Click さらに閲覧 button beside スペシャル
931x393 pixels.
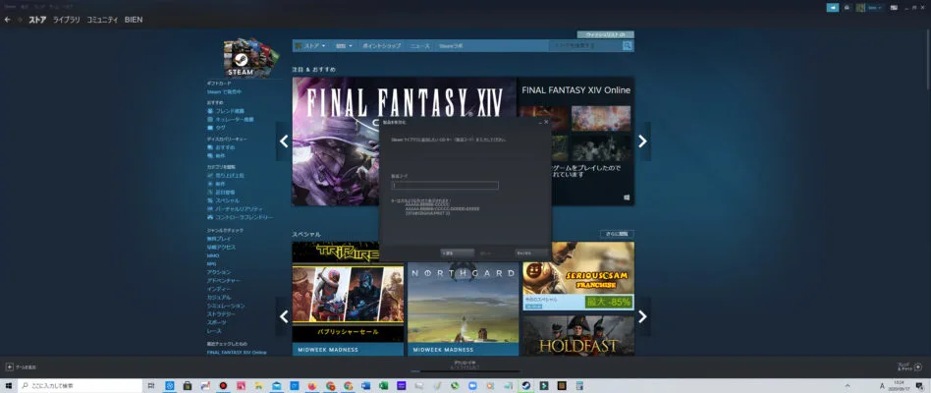click(x=617, y=234)
